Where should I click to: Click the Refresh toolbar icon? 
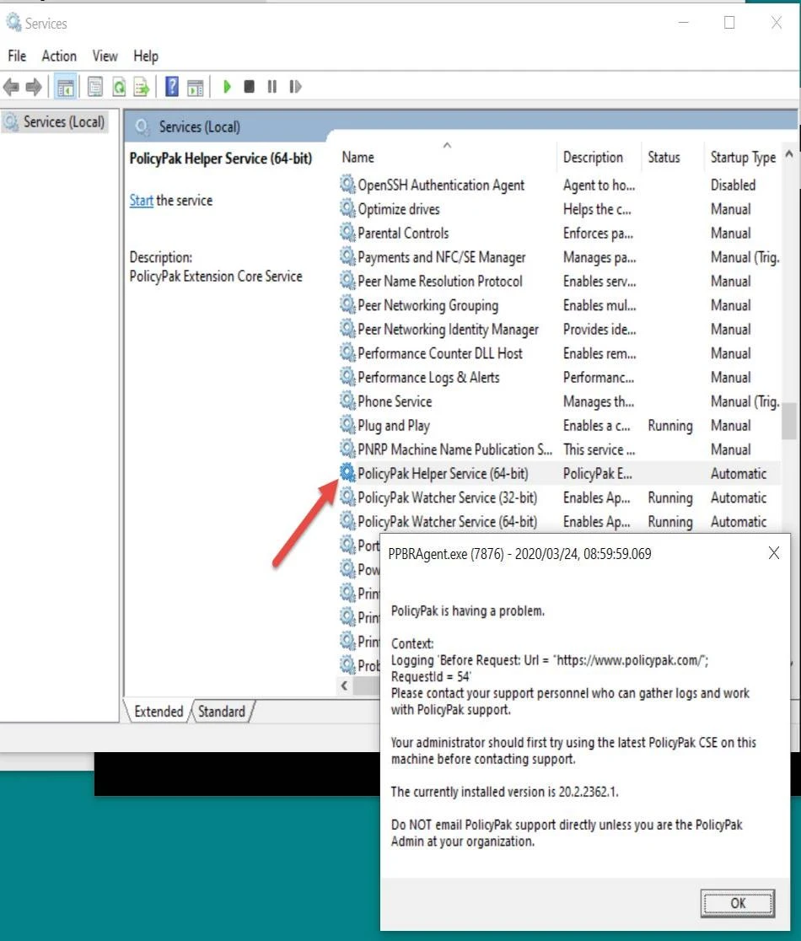(x=119, y=87)
